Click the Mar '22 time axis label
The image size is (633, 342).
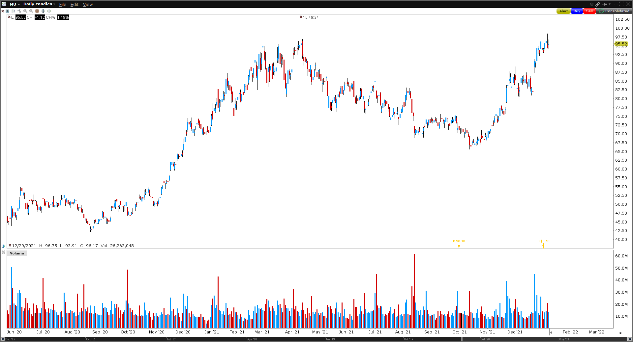point(597,332)
